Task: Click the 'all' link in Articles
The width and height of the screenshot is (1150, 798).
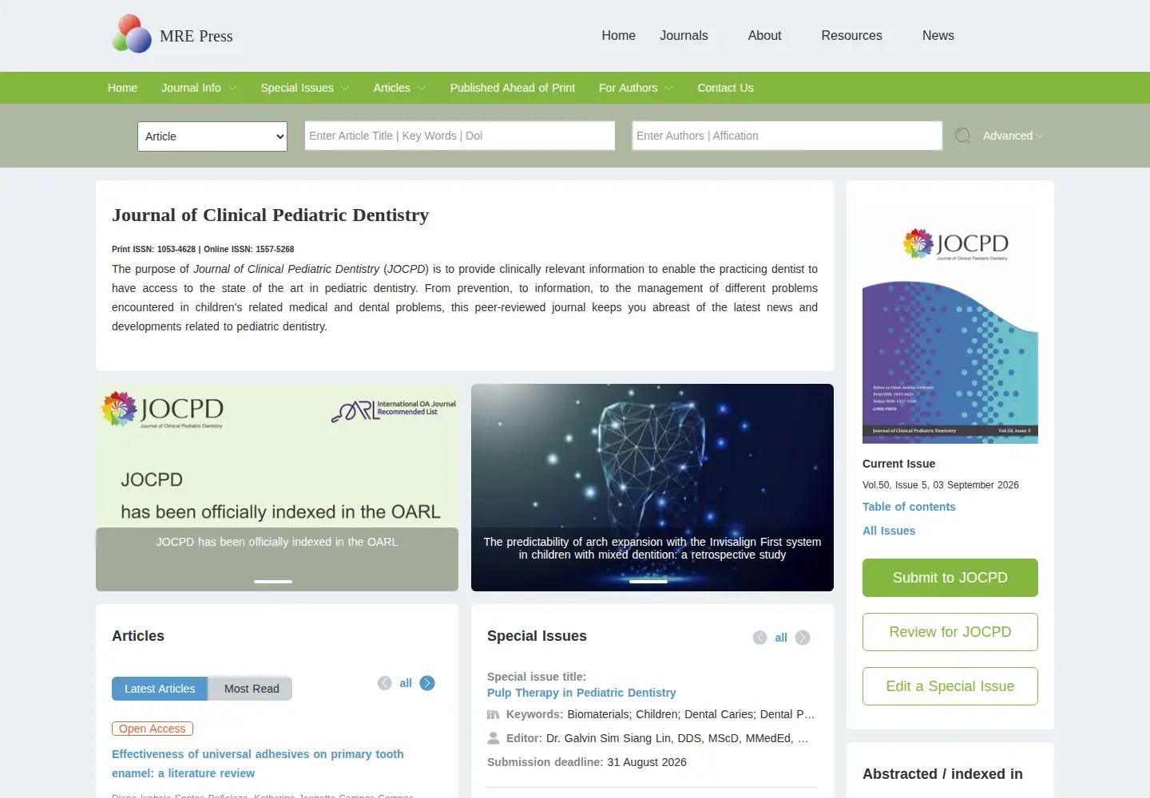Action: 406,683
